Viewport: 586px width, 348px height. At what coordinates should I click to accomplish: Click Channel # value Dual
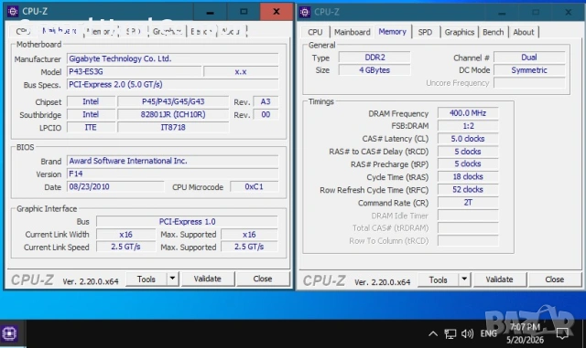[x=529, y=58]
